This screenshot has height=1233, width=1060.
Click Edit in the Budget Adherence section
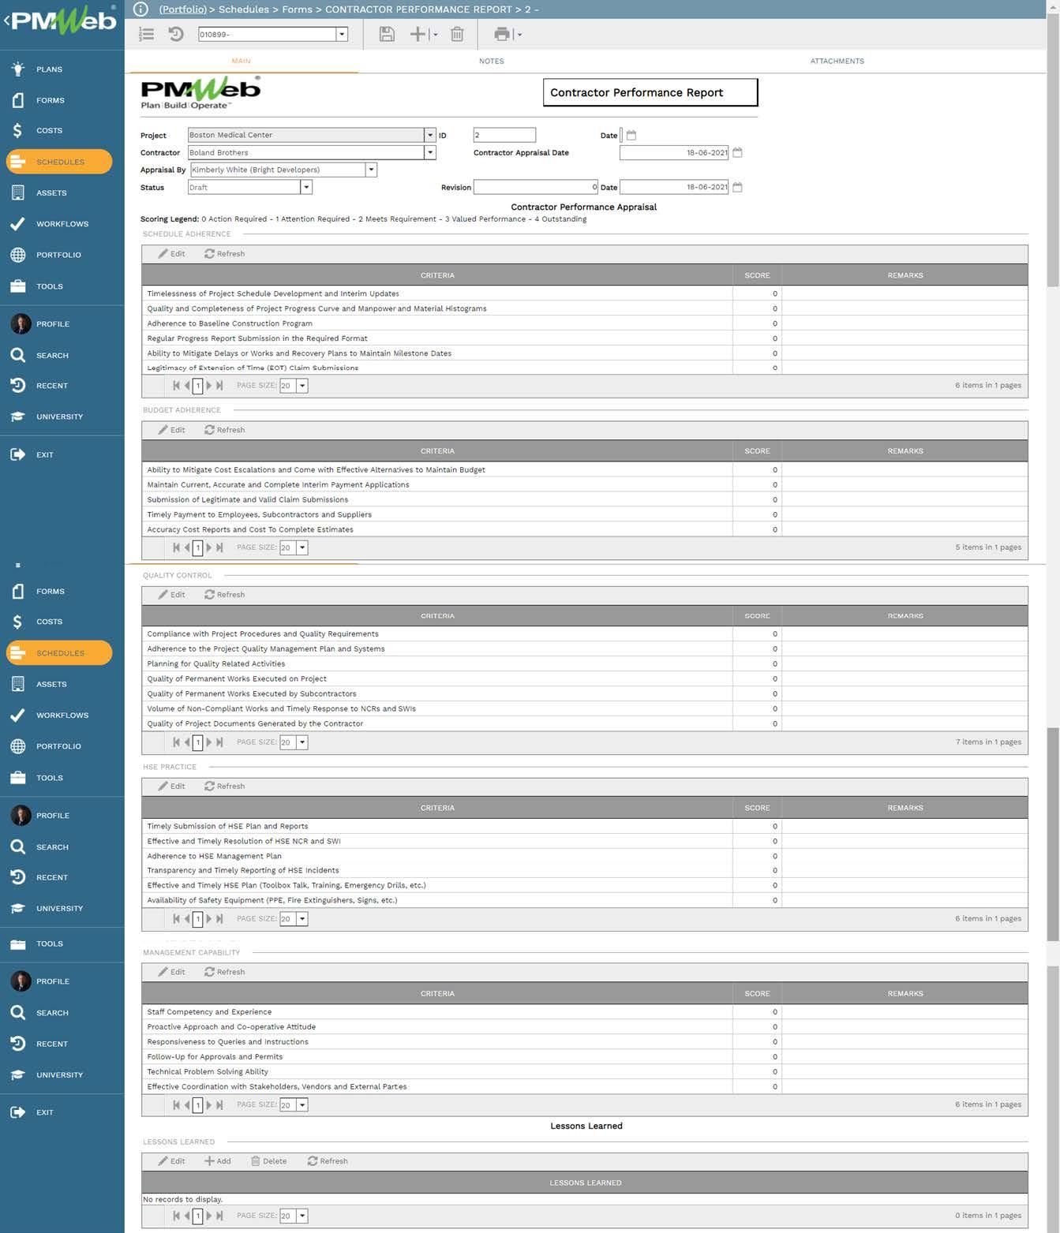coord(171,430)
